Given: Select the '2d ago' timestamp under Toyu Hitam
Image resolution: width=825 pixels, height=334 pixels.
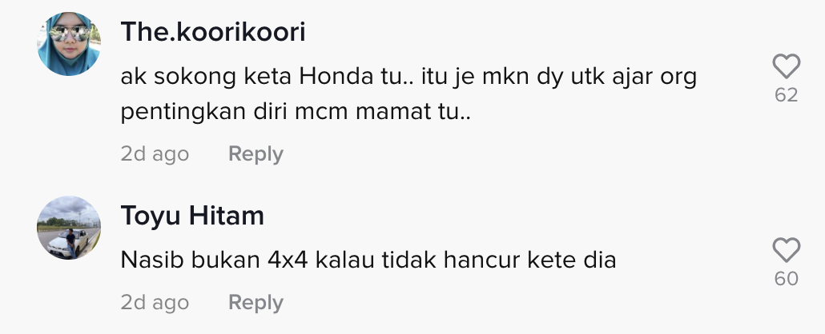Looking at the screenshot, I should click(x=155, y=303).
